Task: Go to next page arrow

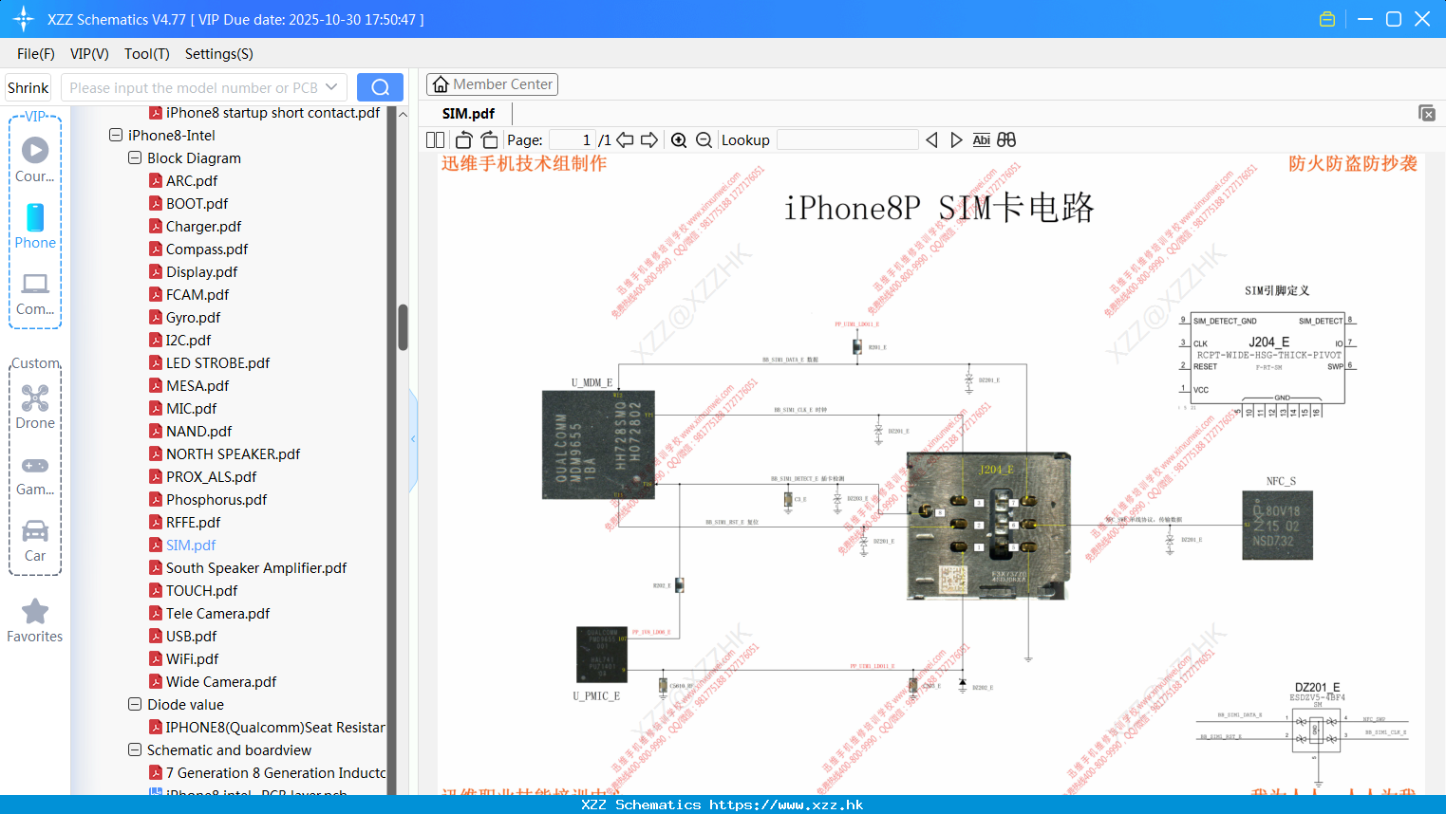Action: coord(649,139)
